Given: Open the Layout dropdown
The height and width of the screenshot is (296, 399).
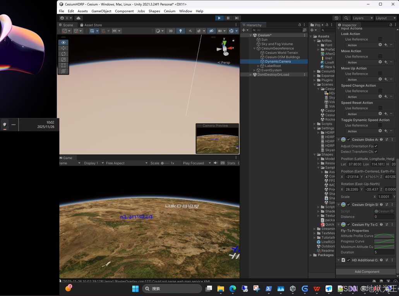Looking at the screenshot, I should point(385,18).
